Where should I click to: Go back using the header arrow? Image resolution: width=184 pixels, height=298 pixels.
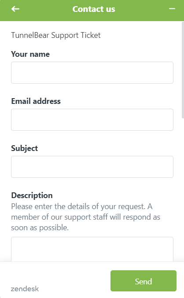click(x=15, y=9)
